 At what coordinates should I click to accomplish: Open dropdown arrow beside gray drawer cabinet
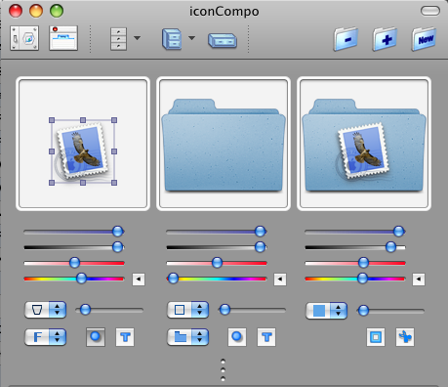click(138, 38)
